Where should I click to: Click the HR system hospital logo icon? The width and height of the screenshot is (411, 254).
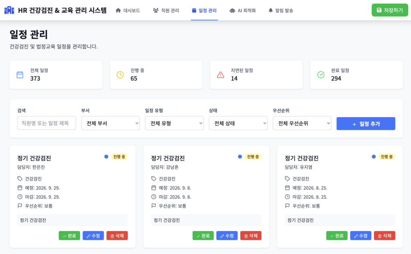point(9,10)
